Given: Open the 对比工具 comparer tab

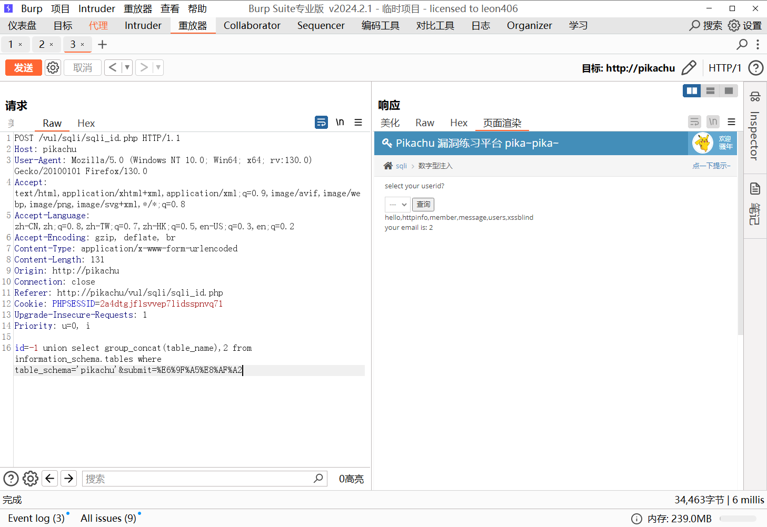Looking at the screenshot, I should (435, 25).
